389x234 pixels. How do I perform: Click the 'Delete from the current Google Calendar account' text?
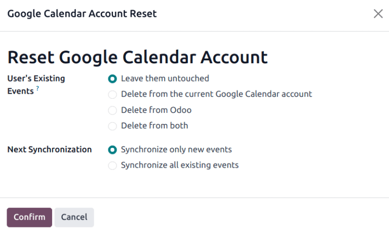216,94
